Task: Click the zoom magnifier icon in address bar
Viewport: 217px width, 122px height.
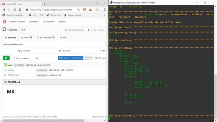Action: click(79, 10)
